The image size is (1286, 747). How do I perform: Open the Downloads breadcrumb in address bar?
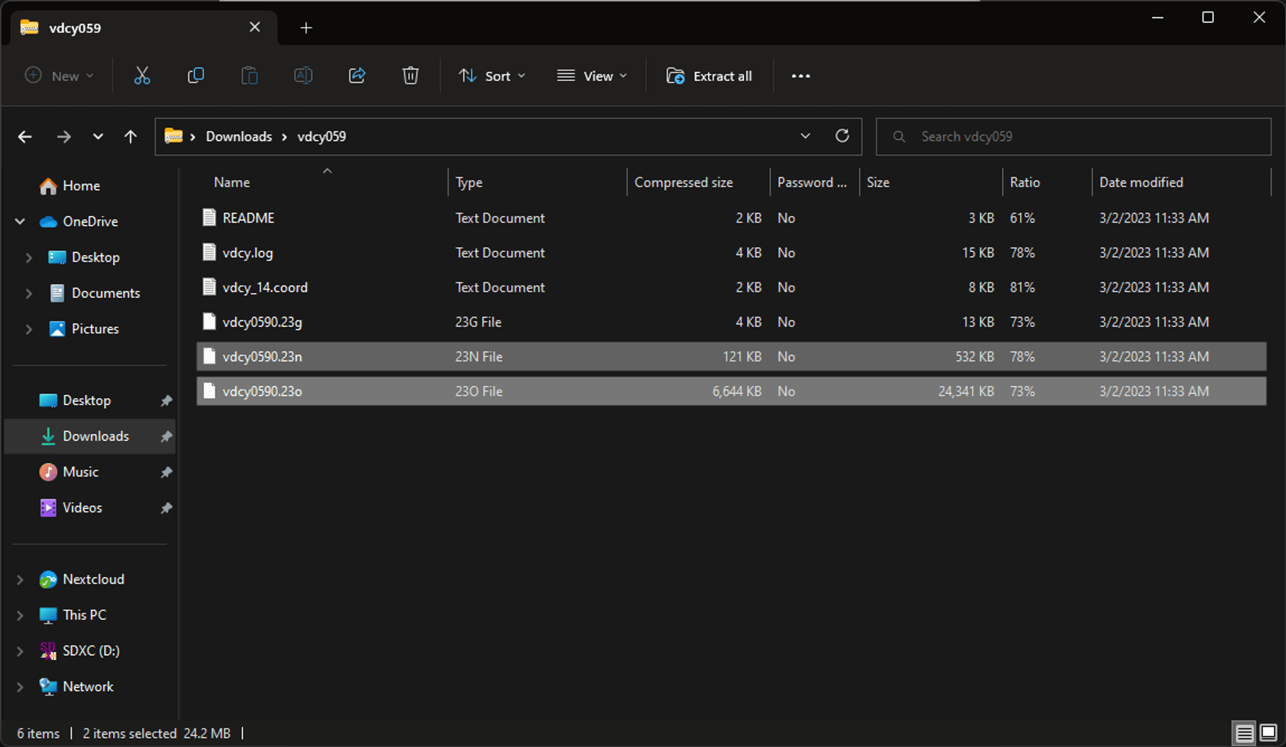pos(239,136)
